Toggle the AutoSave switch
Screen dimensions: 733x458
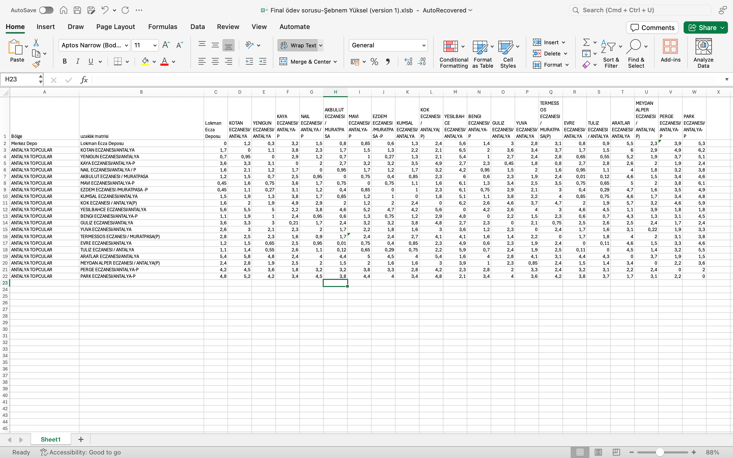(x=46, y=10)
